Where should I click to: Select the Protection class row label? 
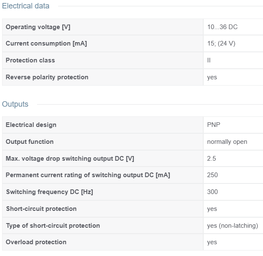[x=30, y=60]
